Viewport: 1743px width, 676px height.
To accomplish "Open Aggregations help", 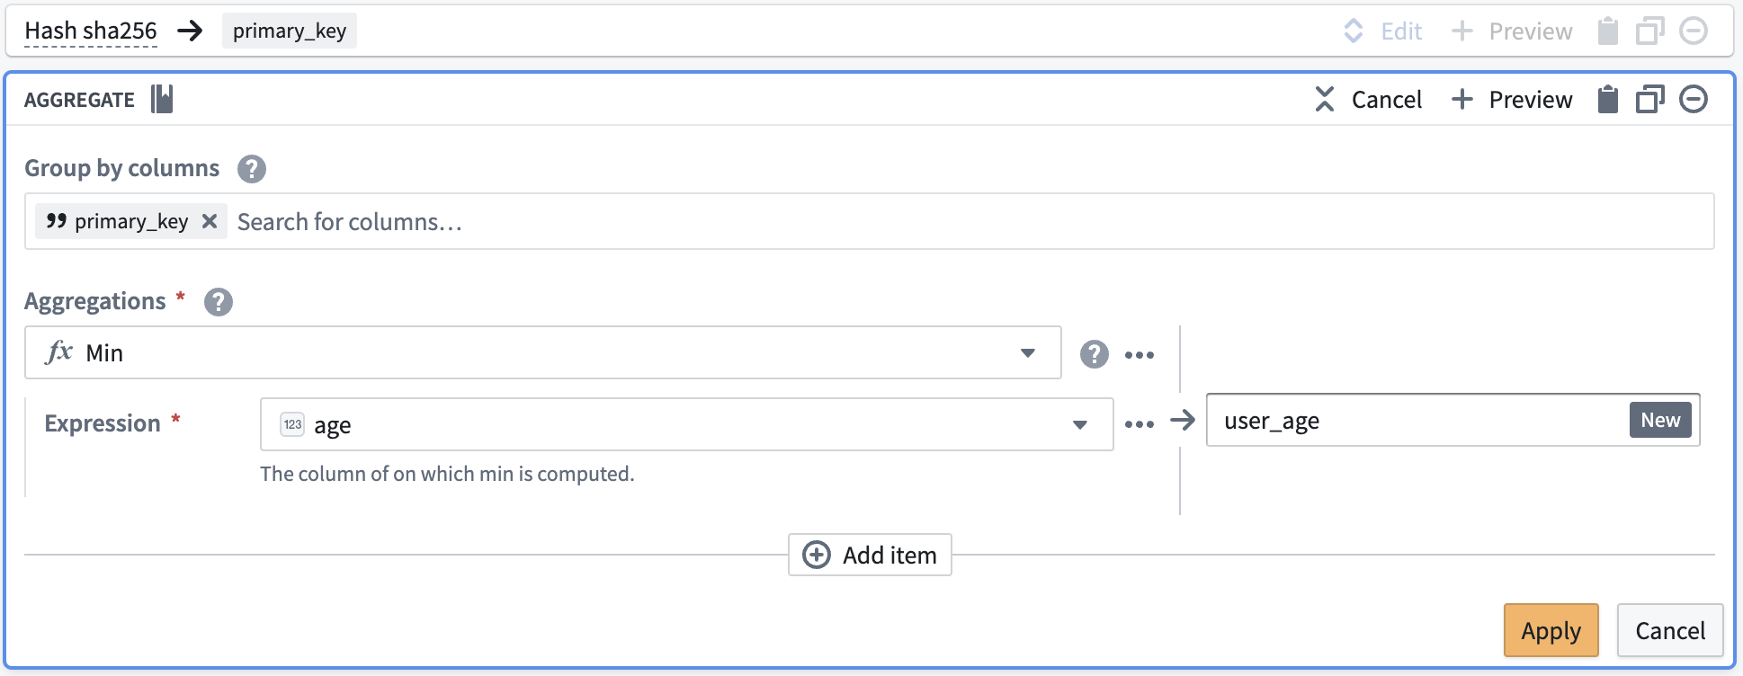I will coord(217,302).
